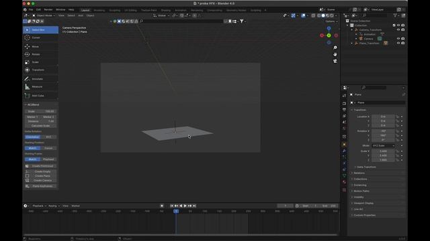The width and height of the screenshot is (430, 241).
Task: Click the outliner filter funnel icon
Action: (x=395, y=15)
